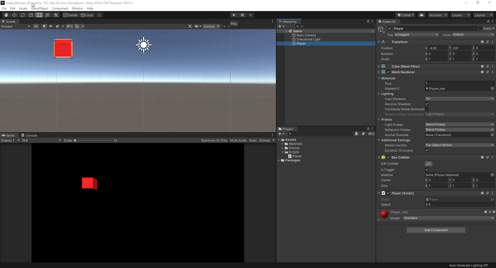
Task: Enable Is Trigger on the Box Collider
Action: coord(427,170)
